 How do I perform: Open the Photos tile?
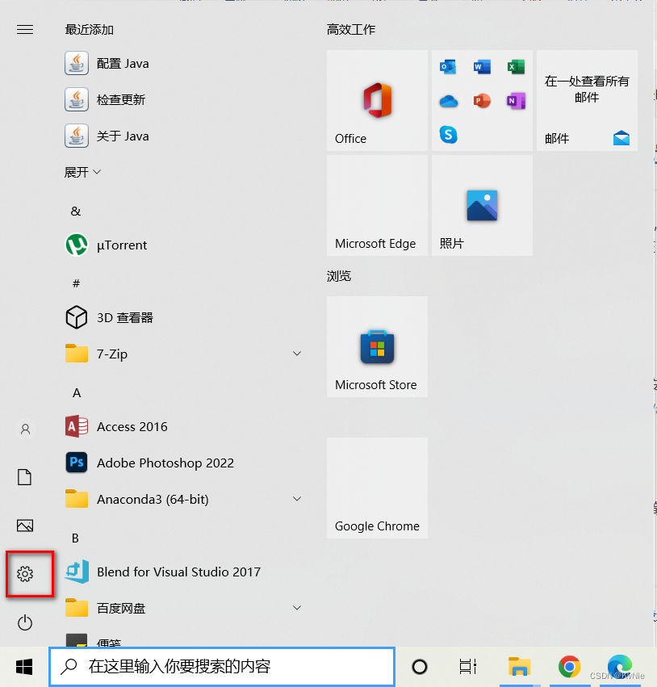[482, 206]
